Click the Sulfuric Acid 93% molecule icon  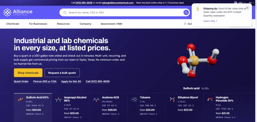pyautogui.click(x=21, y=99)
